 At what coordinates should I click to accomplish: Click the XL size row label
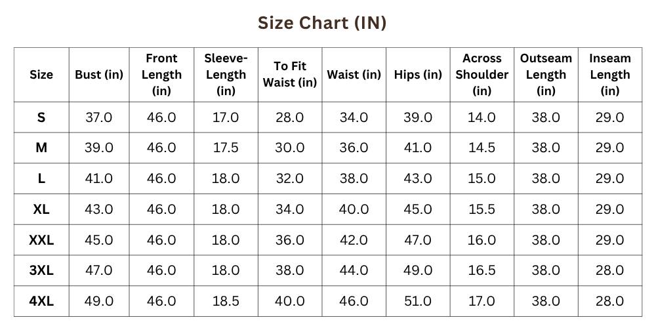pos(41,209)
